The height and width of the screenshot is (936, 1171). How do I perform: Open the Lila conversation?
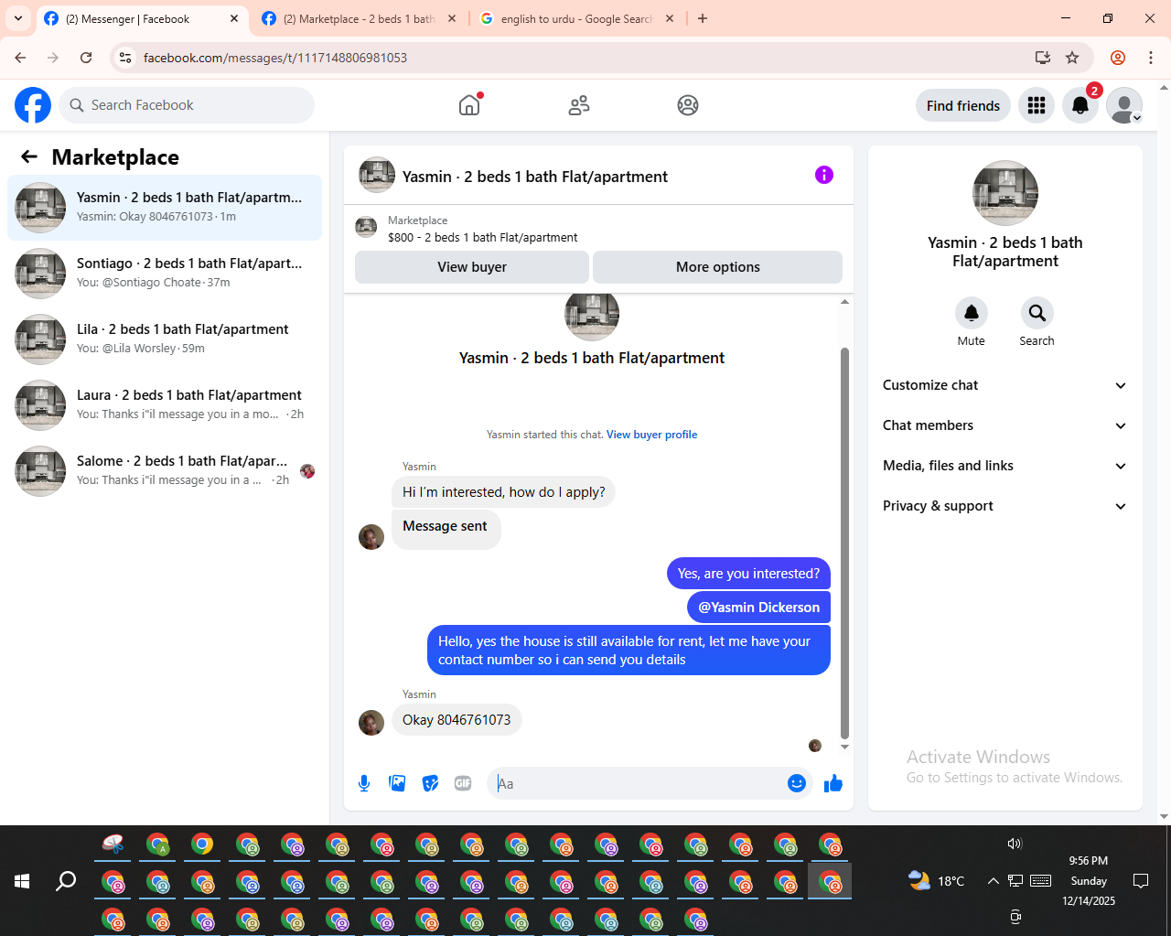pyautogui.click(x=165, y=339)
